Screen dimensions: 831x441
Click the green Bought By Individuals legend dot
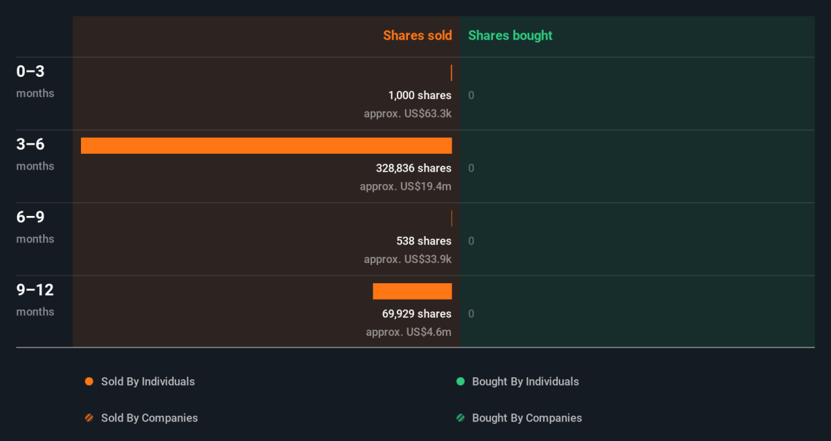[x=461, y=381]
